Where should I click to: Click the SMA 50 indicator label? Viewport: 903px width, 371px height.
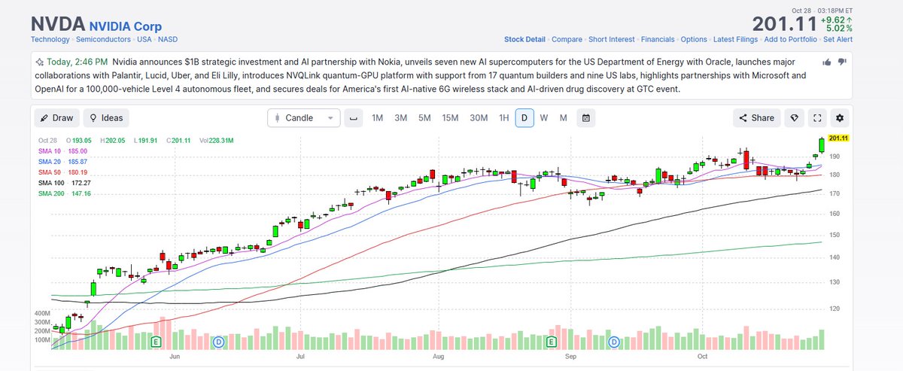pyautogui.click(x=48, y=172)
